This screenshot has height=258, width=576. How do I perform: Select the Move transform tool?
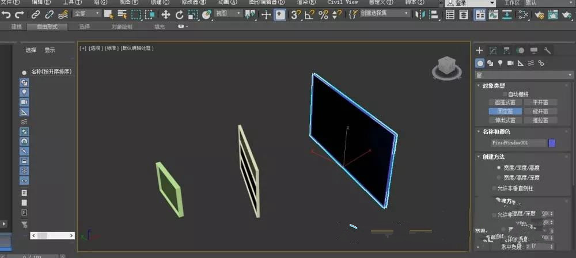[166, 15]
